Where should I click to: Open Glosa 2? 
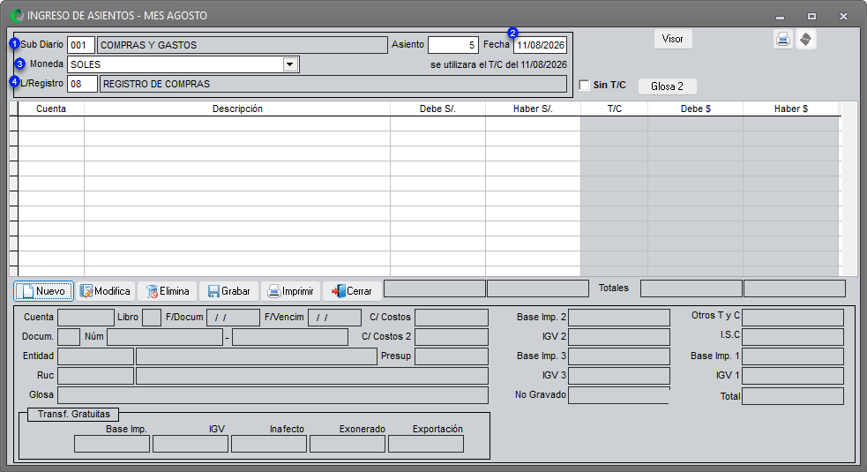667,86
